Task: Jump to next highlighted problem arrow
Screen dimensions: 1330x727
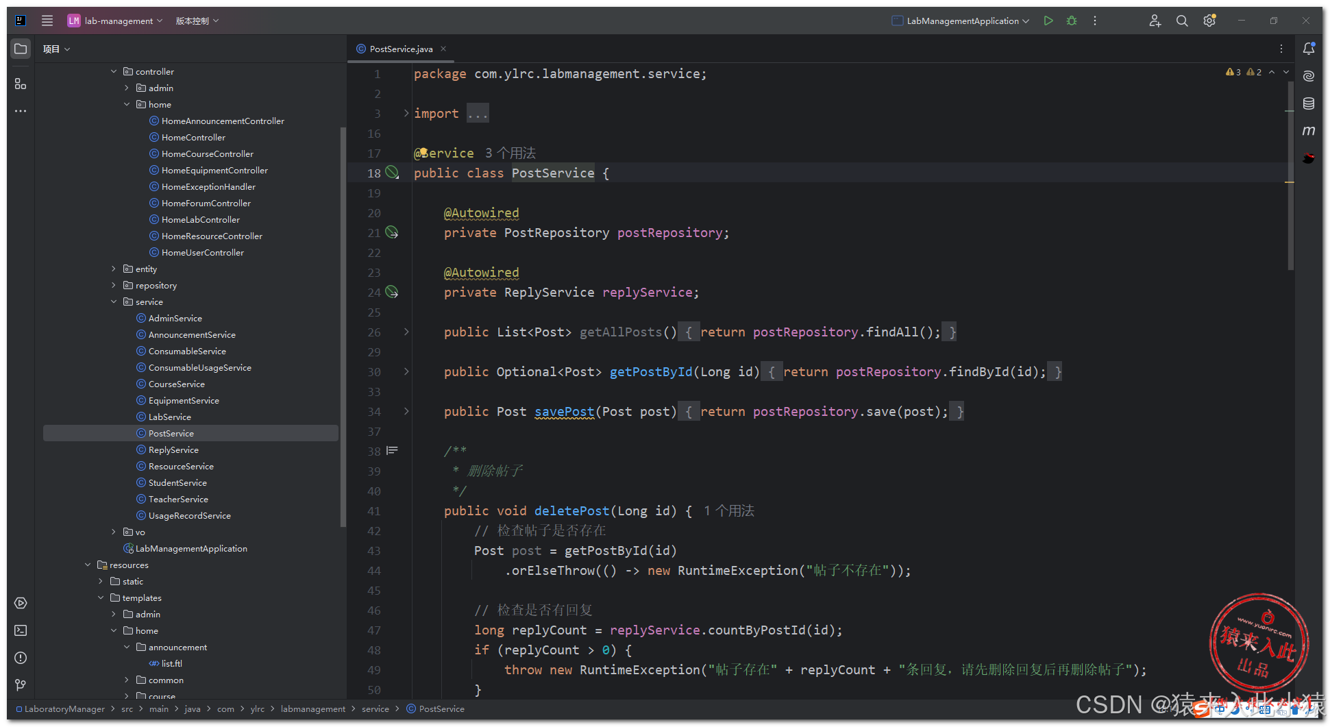Action: tap(1286, 72)
